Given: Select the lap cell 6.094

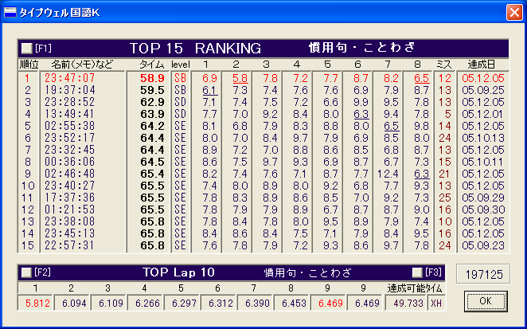Looking at the screenshot, I should 72,303.
